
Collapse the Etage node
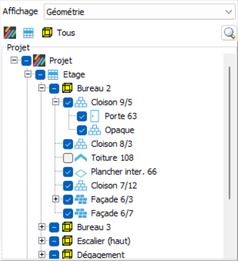[28, 74]
